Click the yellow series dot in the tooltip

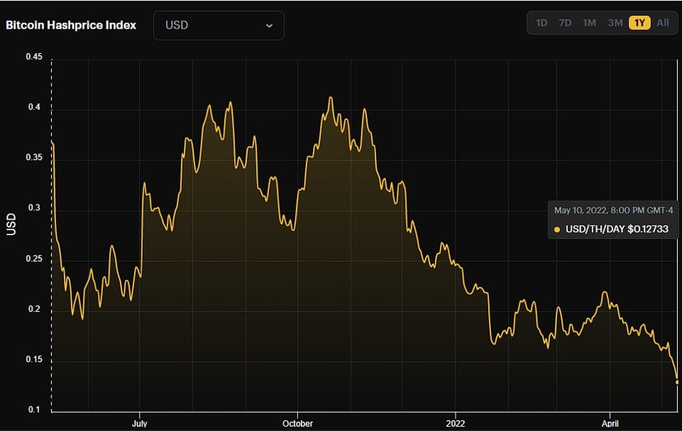click(x=557, y=229)
